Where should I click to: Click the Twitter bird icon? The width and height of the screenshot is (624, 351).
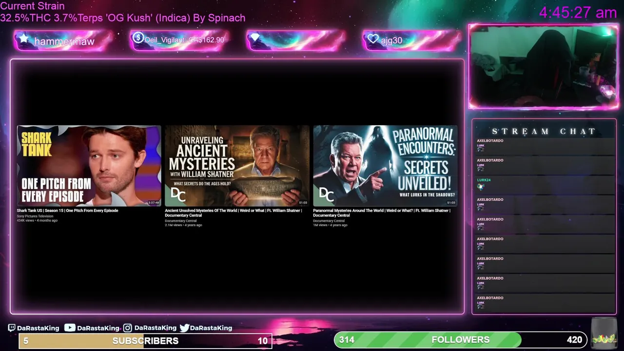tap(184, 328)
